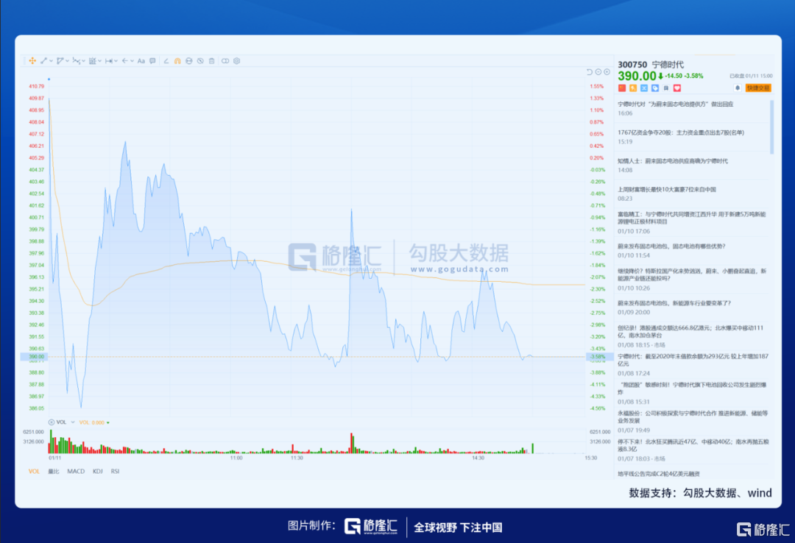Screen dimensions: 795x543
Task: Expand the triangle shape tool dropdown
Action: pos(68,61)
